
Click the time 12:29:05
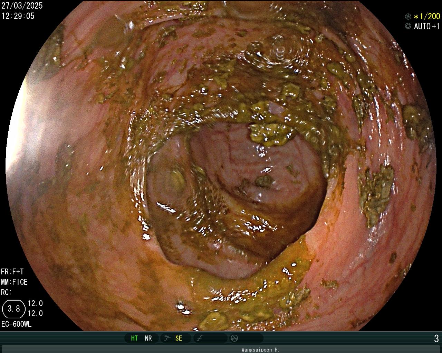pyautogui.click(x=18, y=16)
